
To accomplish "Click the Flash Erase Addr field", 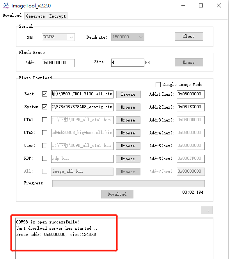I will click(x=58, y=63).
